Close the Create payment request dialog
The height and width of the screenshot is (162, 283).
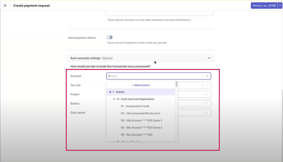point(5,5)
